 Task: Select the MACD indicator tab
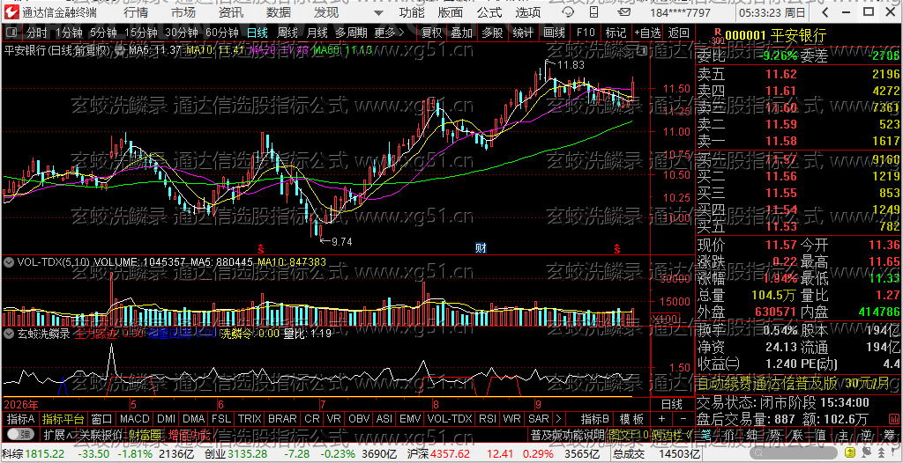tap(135, 419)
